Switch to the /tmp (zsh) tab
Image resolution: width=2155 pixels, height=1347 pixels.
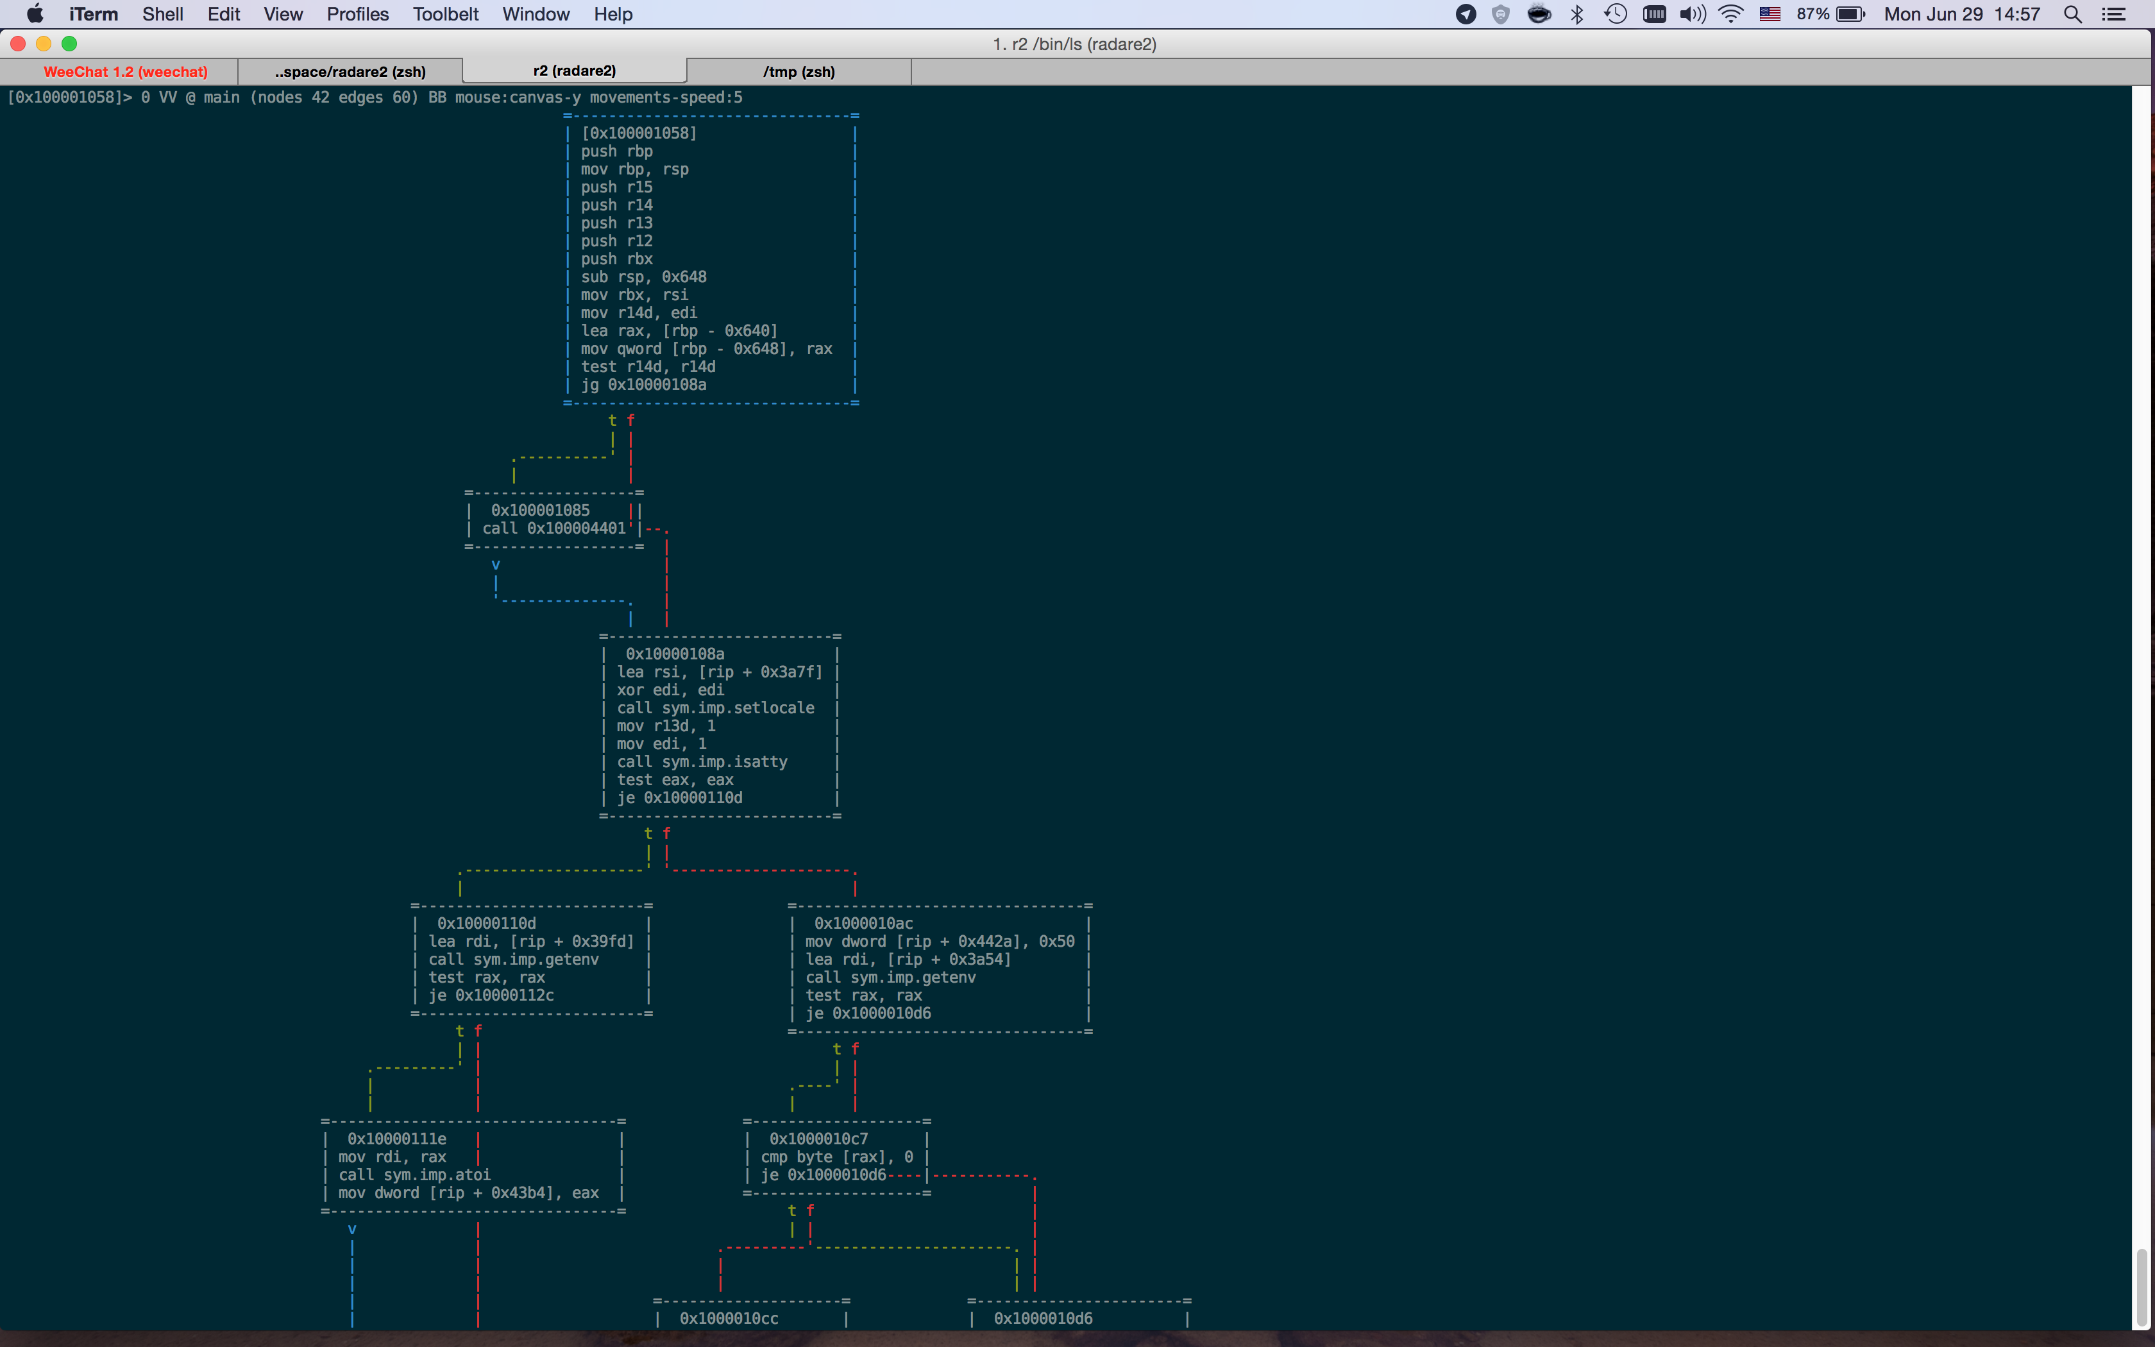(x=799, y=71)
